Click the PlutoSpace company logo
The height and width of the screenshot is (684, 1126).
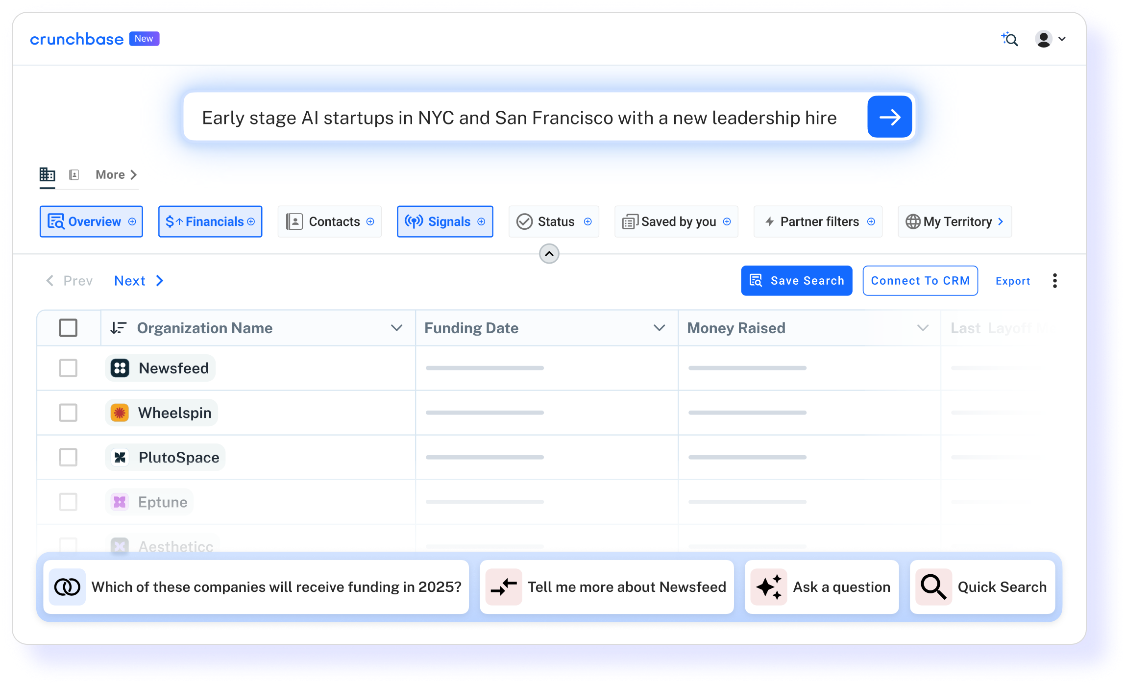pyautogui.click(x=120, y=457)
